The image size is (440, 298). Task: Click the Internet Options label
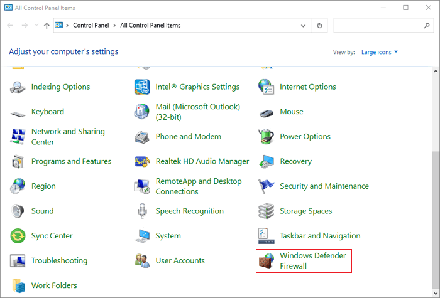coord(308,87)
